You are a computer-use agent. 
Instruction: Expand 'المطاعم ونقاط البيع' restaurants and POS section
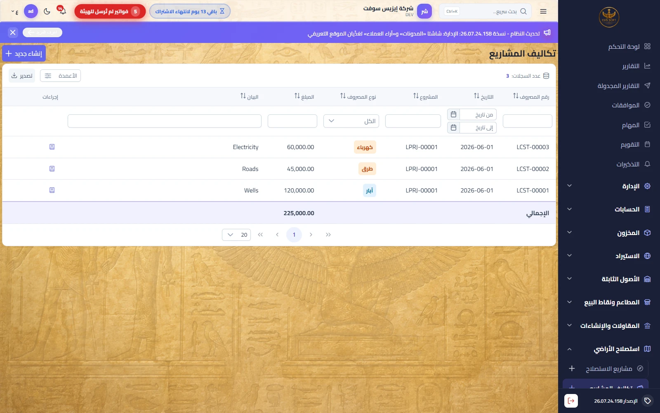[x=609, y=302]
